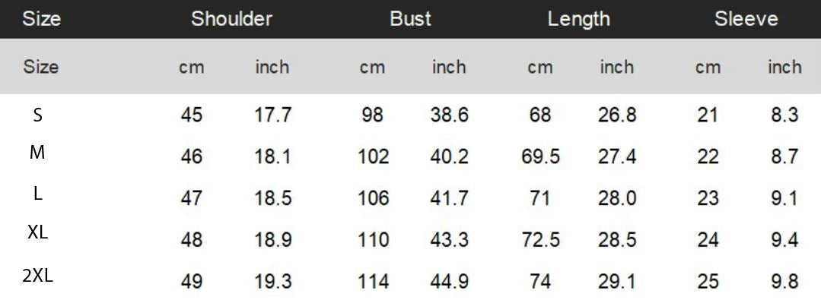This screenshot has height=300, width=821.
Task: Click the Size header in black bar
Action: [41, 19]
